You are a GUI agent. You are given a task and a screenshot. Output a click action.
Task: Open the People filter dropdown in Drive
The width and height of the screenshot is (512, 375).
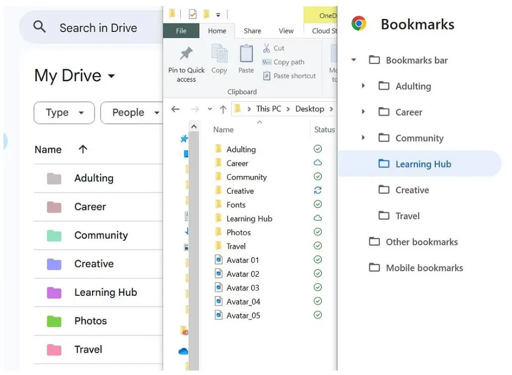pos(131,113)
